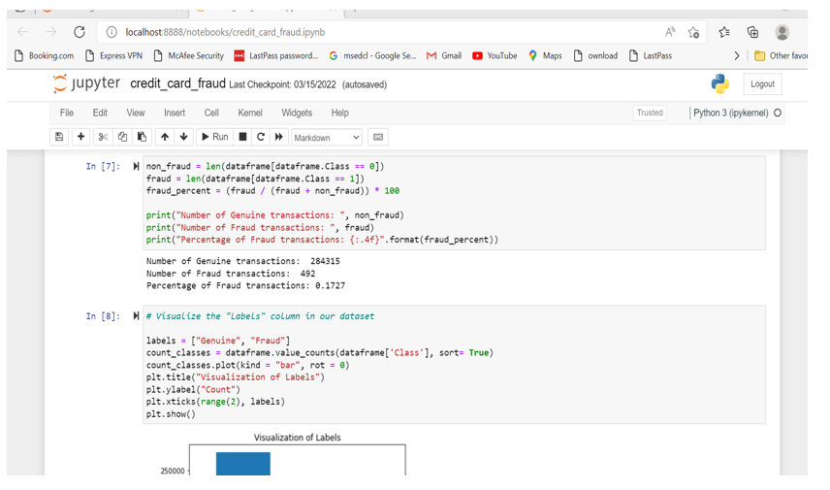Click inside the In [8] code cell
This screenshot has height=490, width=830.
(x=454, y=365)
